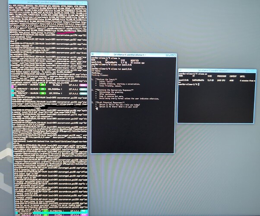
Task: Click the '100% CPU' processor value
Action: coord(222,80)
